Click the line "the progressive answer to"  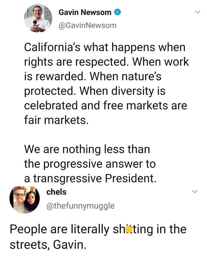(90, 164)
